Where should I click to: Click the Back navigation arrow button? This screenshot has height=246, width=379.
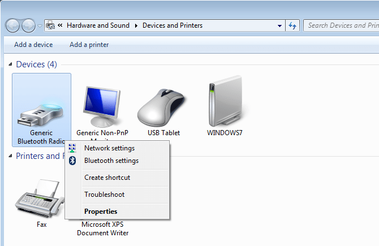click(14, 25)
